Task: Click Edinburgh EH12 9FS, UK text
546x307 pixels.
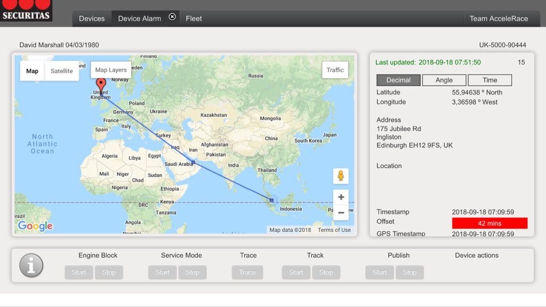Action: (414, 145)
